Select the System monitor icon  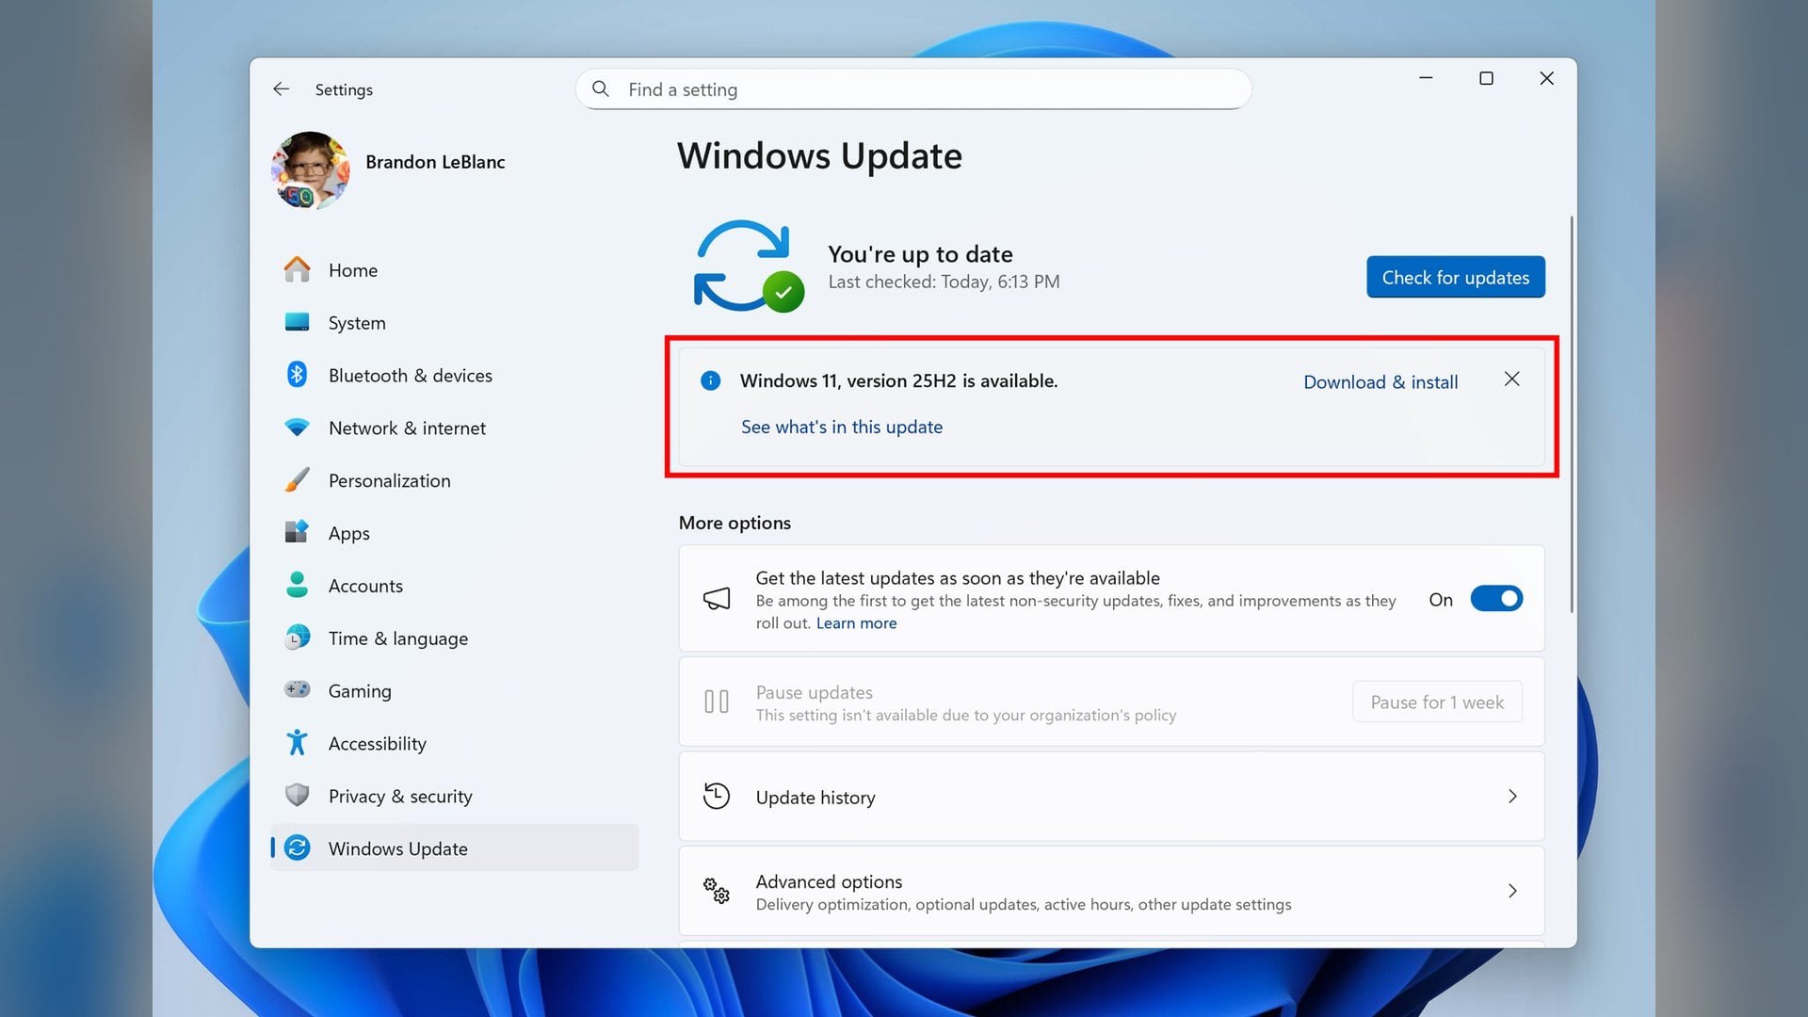[297, 322]
